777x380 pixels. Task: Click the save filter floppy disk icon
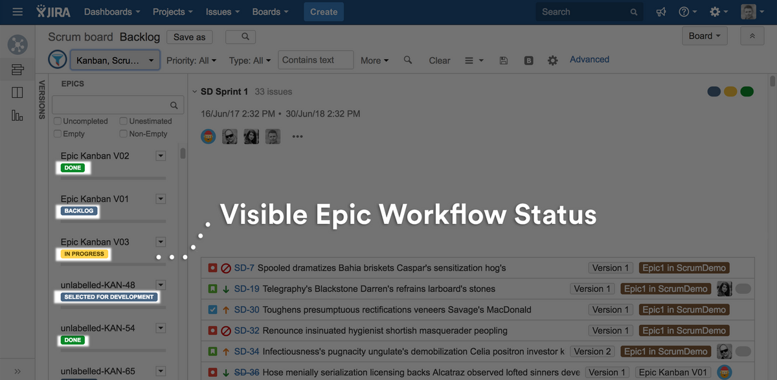504,60
